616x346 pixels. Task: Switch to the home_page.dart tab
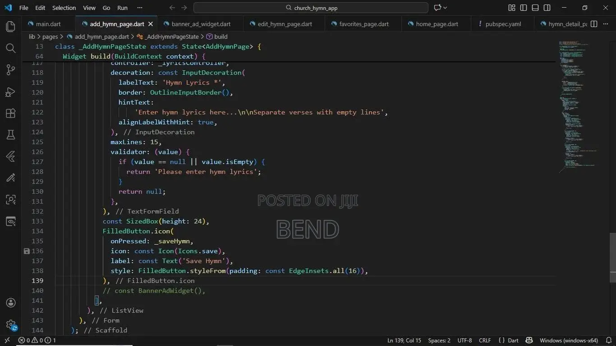(437, 24)
